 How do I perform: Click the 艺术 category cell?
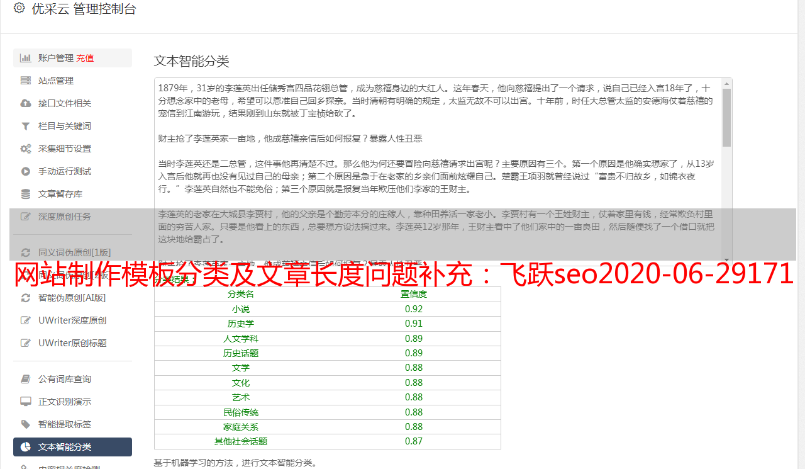(x=241, y=397)
